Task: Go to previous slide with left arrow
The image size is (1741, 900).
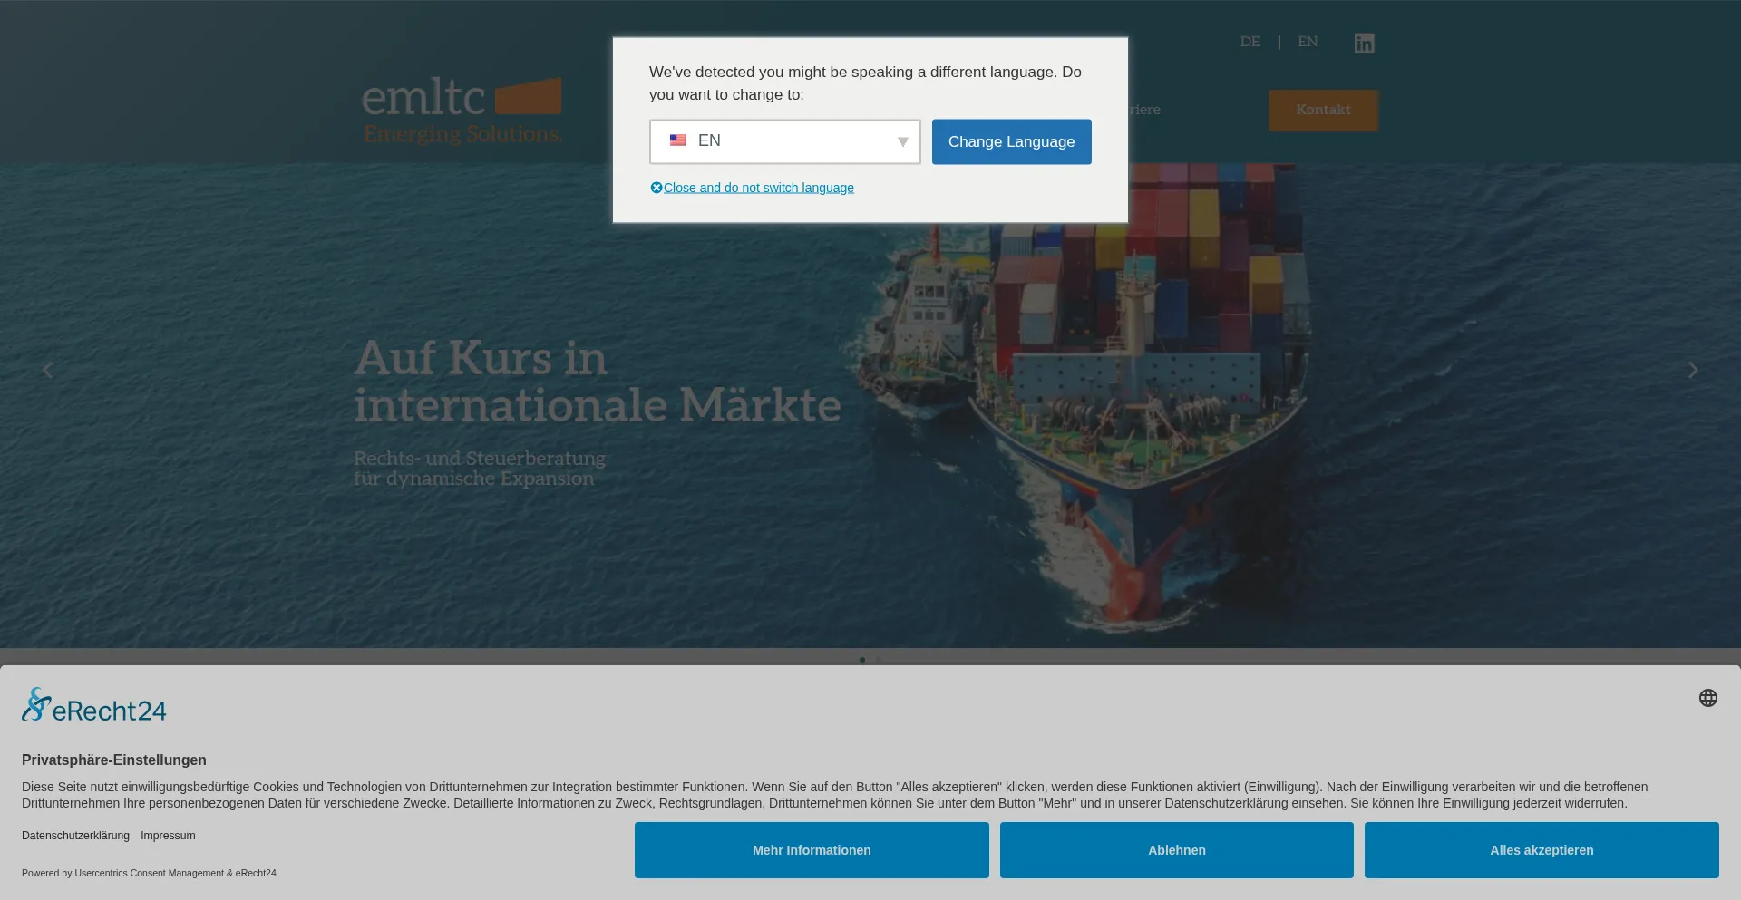Action: point(48,371)
